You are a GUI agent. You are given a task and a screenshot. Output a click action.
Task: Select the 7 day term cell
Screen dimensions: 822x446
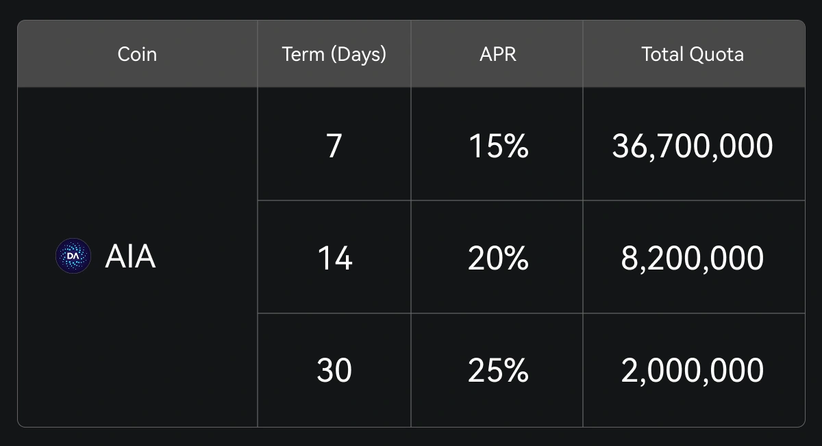(x=334, y=146)
